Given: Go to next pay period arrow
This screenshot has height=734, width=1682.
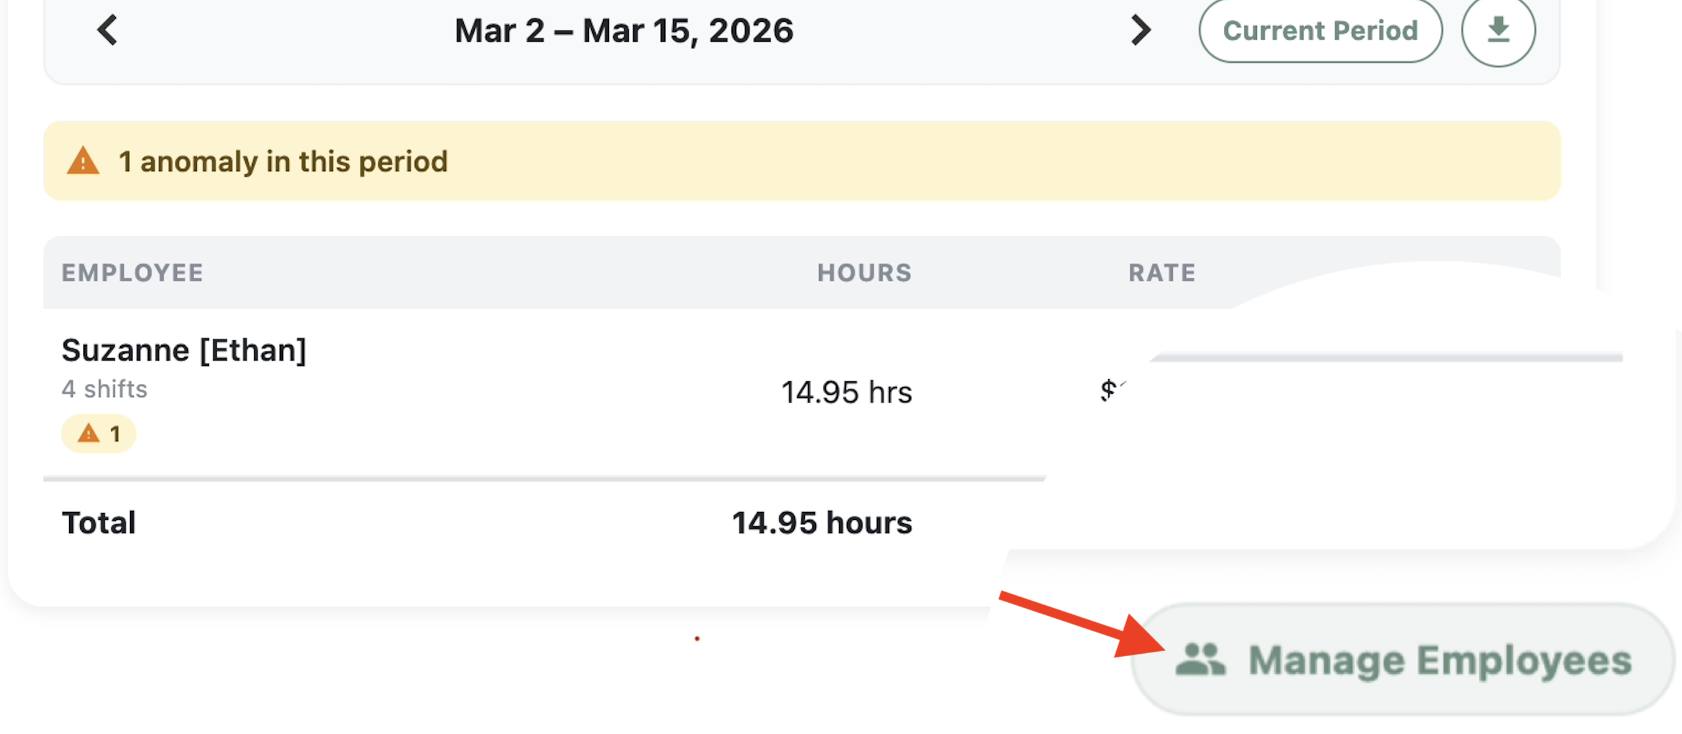Looking at the screenshot, I should [x=1140, y=30].
